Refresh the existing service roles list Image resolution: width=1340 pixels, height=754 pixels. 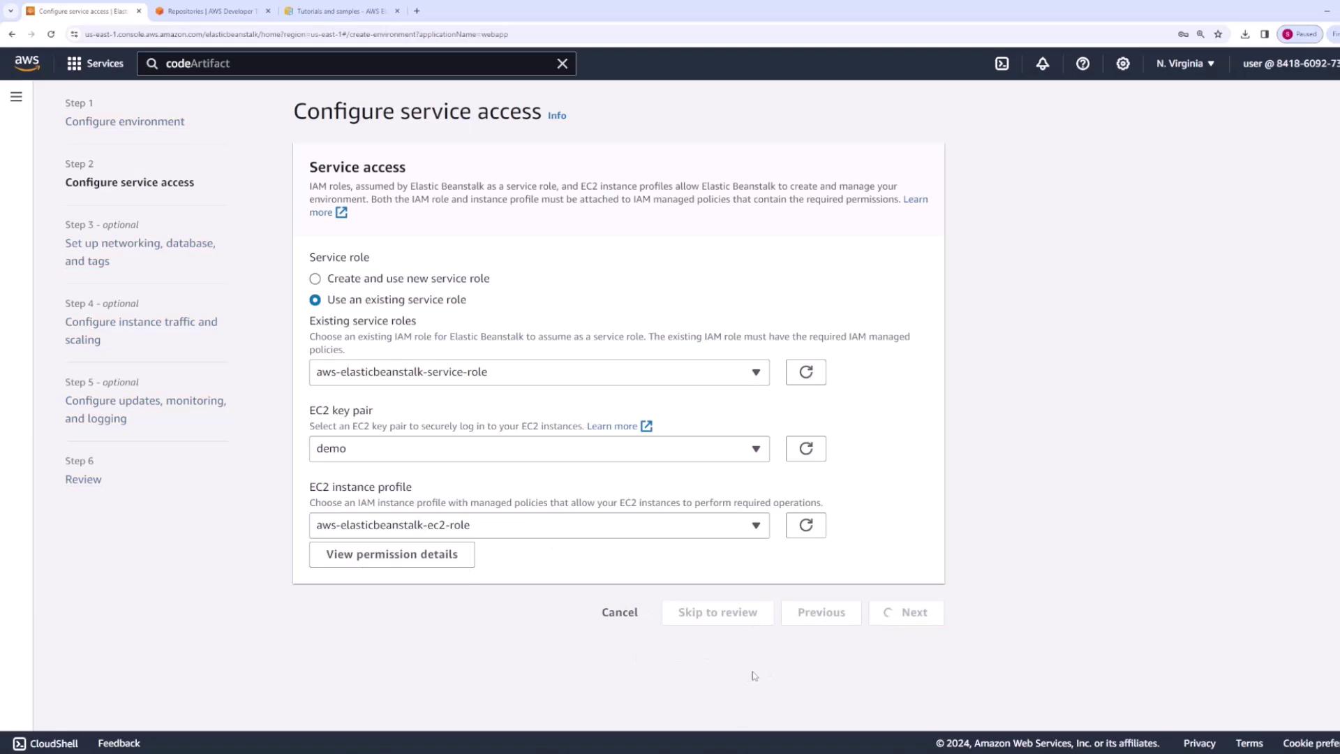(805, 372)
